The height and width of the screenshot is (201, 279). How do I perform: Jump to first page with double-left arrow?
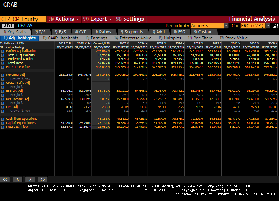(5, 179)
